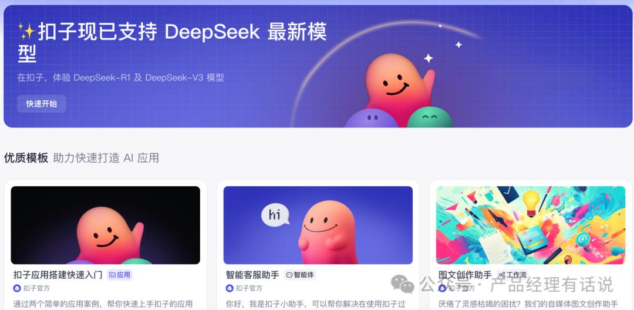Click 扣子官方 avatar icon under 智能客服助手
The height and width of the screenshot is (310, 634).
(x=230, y=288)
